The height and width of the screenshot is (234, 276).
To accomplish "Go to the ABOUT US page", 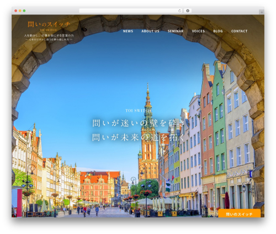I will point(150,31).
